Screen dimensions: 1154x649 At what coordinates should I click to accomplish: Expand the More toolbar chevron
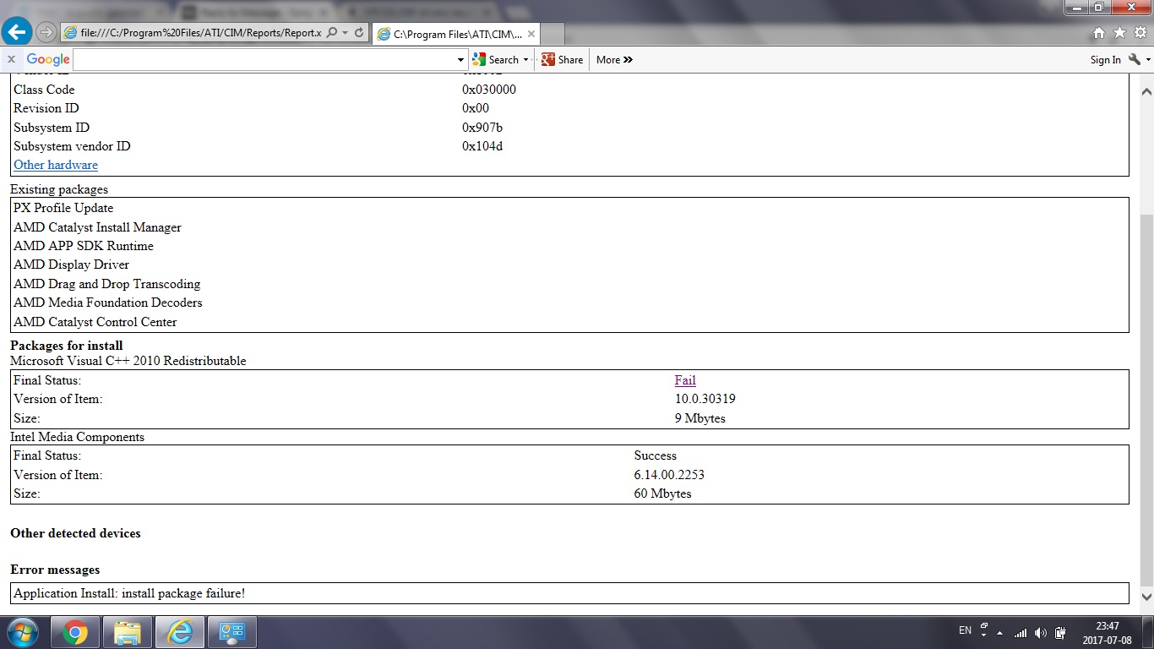pos(614,59)
